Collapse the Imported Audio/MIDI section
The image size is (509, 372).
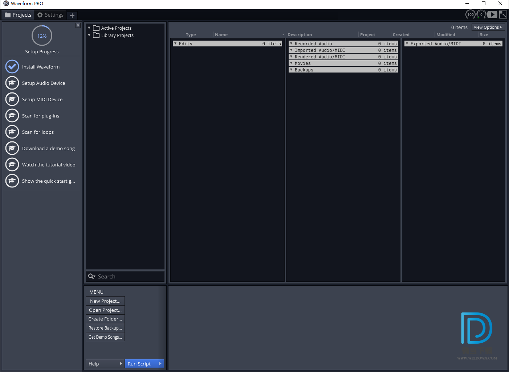[x=291, y=50]
